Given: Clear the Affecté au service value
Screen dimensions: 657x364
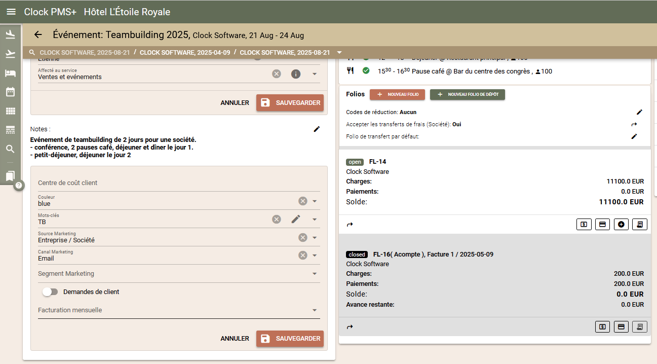Looking at the screenshot, I should (x=276, y=74).
